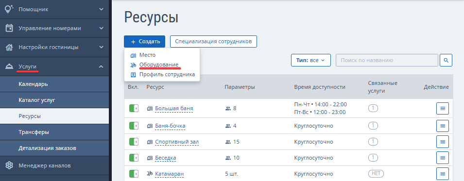Choose Профиль сотрудника in create menu

tap(167, 75)
